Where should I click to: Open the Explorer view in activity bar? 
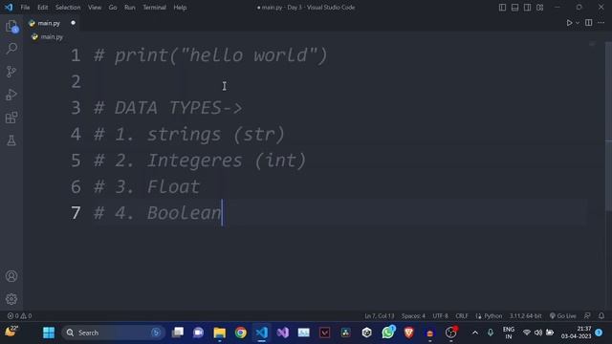pos(11,26)
